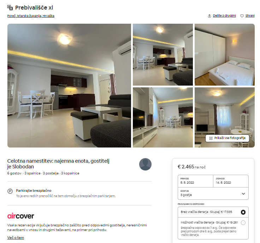260x243 pixels.
Task: Open the Odhod check-out date field
Action: (231, 181)
